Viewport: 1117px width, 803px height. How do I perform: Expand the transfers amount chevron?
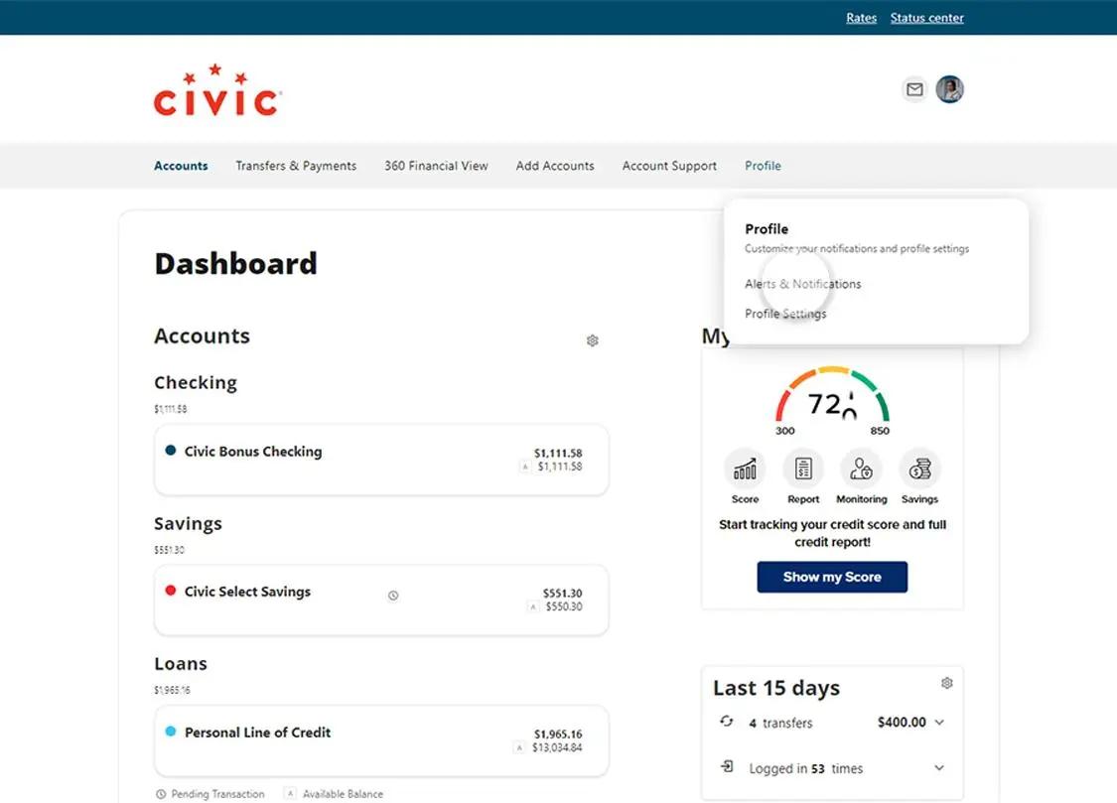pyautogui.click(x=937, y=723)
